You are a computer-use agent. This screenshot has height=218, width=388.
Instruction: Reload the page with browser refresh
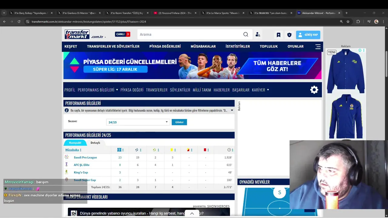click(x=19, y=21)
